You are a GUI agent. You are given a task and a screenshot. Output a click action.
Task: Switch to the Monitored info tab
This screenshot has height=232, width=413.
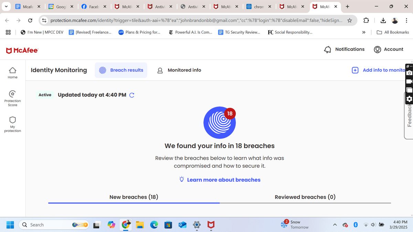[x=184, y=70]
